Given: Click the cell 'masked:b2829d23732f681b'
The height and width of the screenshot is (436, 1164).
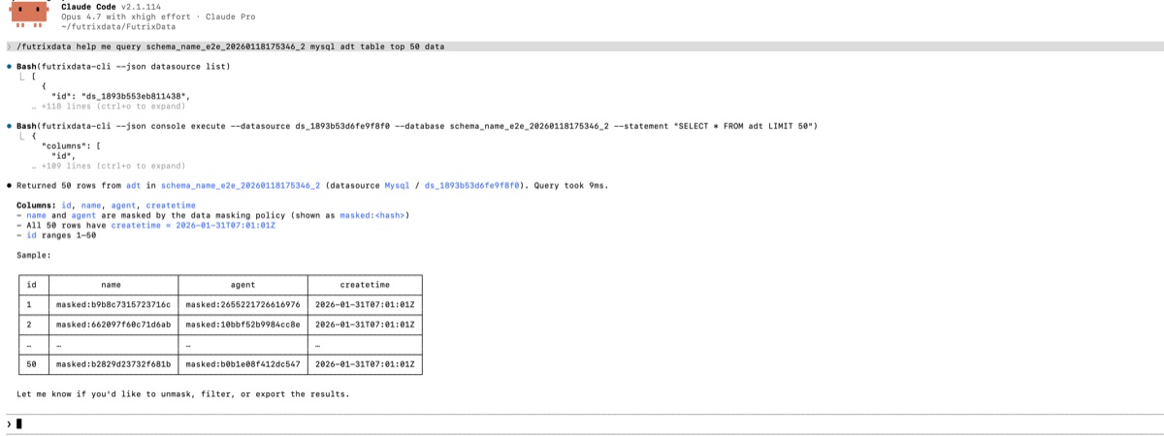Looking at the screenshot, I should (113, 364).
